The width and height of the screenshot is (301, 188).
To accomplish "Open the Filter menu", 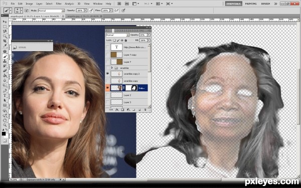I will pyautogui.click(x=59, y=4).
